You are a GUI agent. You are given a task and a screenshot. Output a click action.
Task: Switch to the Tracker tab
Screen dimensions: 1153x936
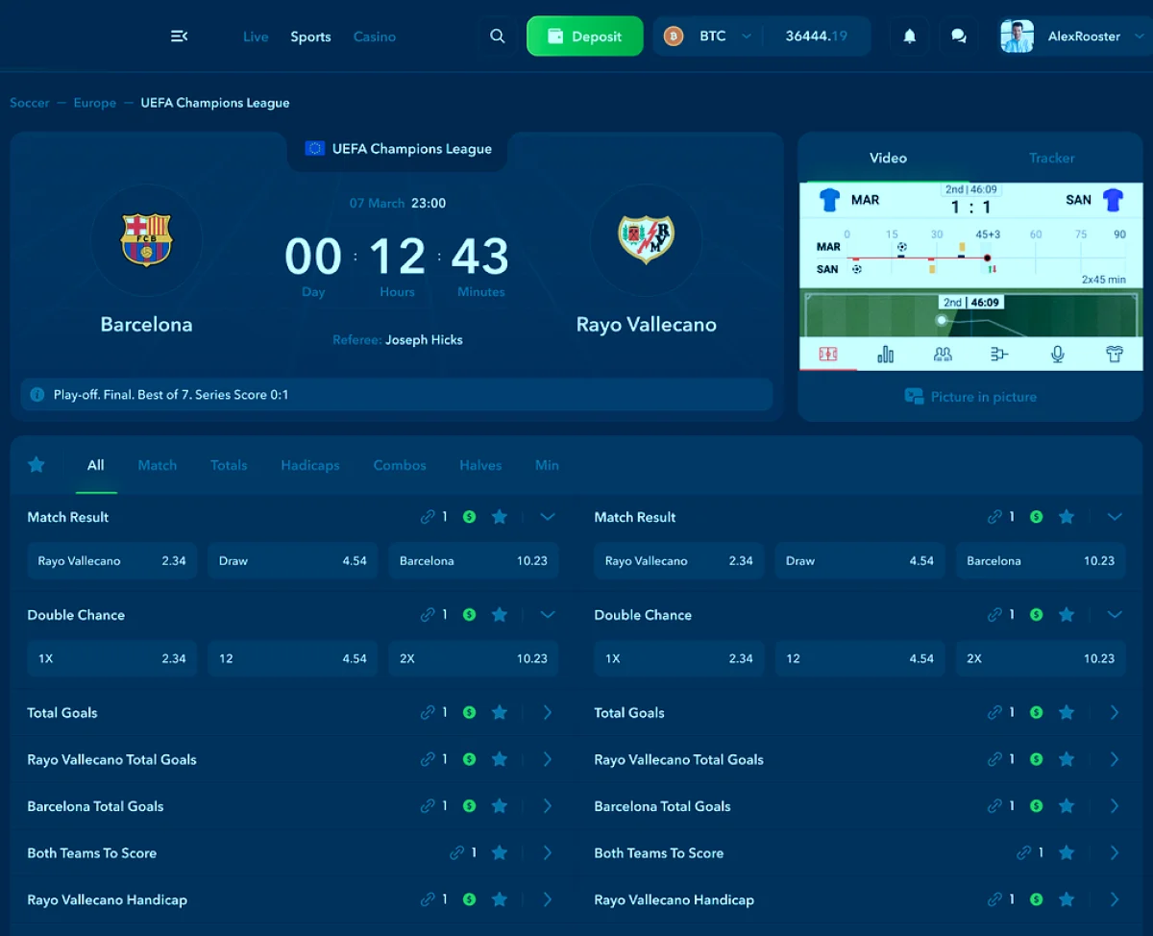point(1051,158)
